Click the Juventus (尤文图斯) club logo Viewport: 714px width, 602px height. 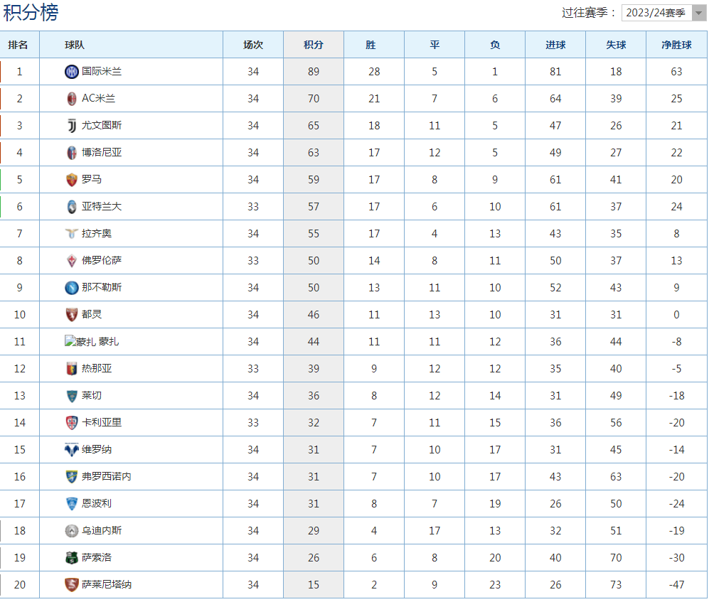pyautogui.click(x=71, y=126)
